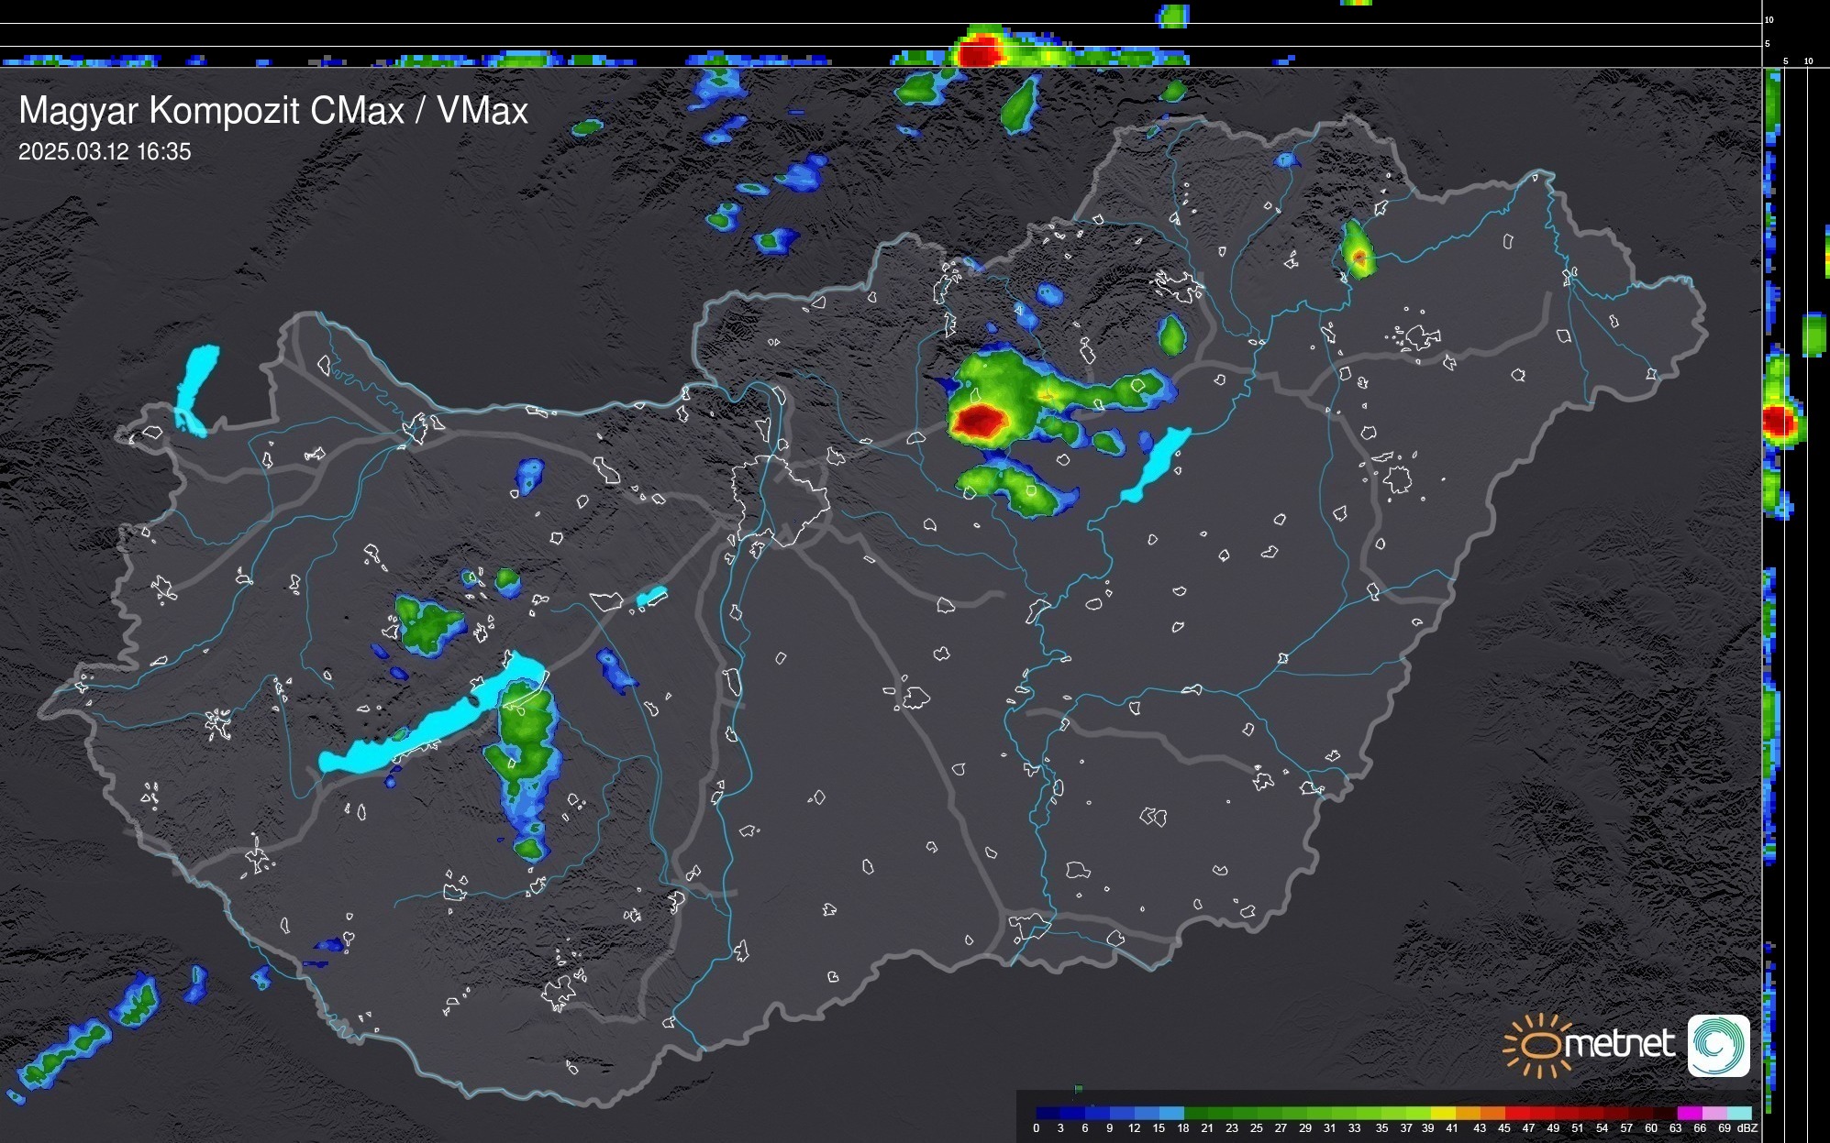
Task: Click the magenta 63 dBZ legend swatch
Action: click(1688, 1113)
